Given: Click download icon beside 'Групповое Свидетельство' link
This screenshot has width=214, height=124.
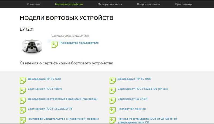Looking at the screenshot, I should coord(23,121).
